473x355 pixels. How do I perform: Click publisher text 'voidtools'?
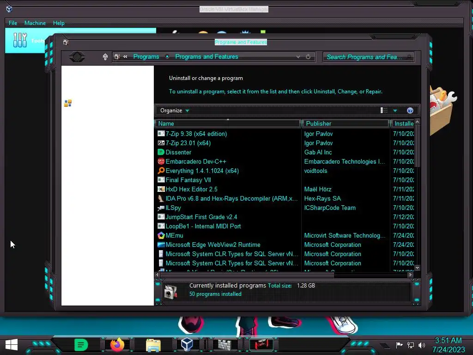pyautogui.click(x=315, y=171)
